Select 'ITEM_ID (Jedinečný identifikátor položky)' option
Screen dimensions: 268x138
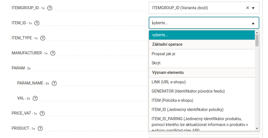click(202, 110)
